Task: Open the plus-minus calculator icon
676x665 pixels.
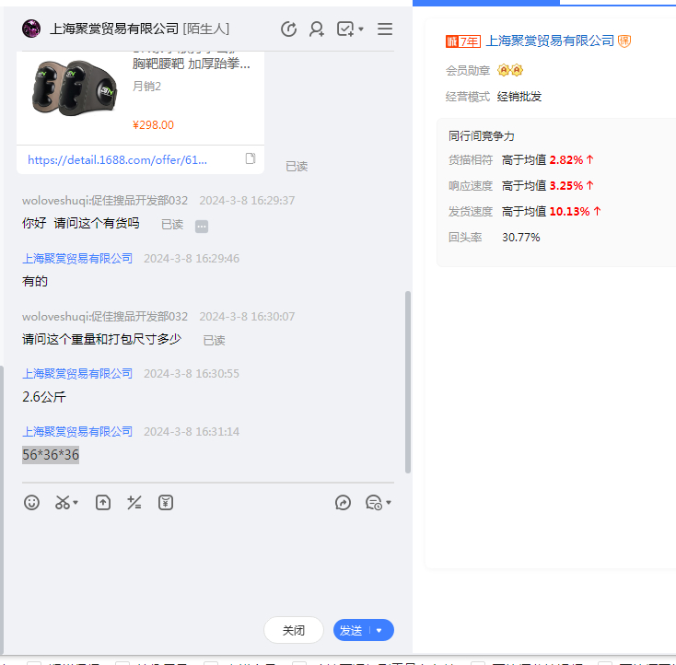Action: (134, 503)
